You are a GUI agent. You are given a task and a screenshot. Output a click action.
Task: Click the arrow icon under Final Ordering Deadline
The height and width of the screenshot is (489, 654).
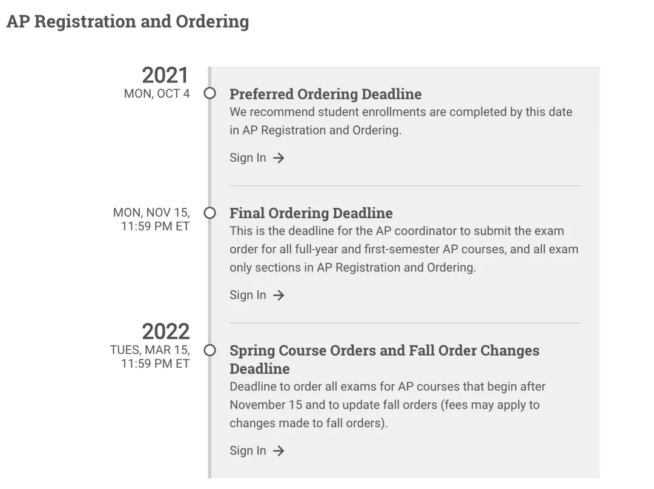click(279, 296)
